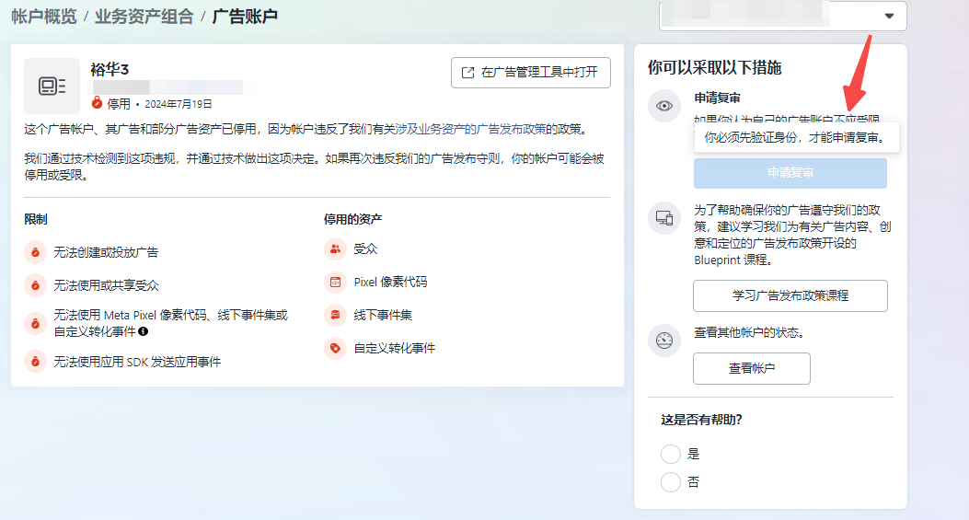Go to 业务资产组合 breadcrumb
The image size is (969, 520).
tap(144, 17)
